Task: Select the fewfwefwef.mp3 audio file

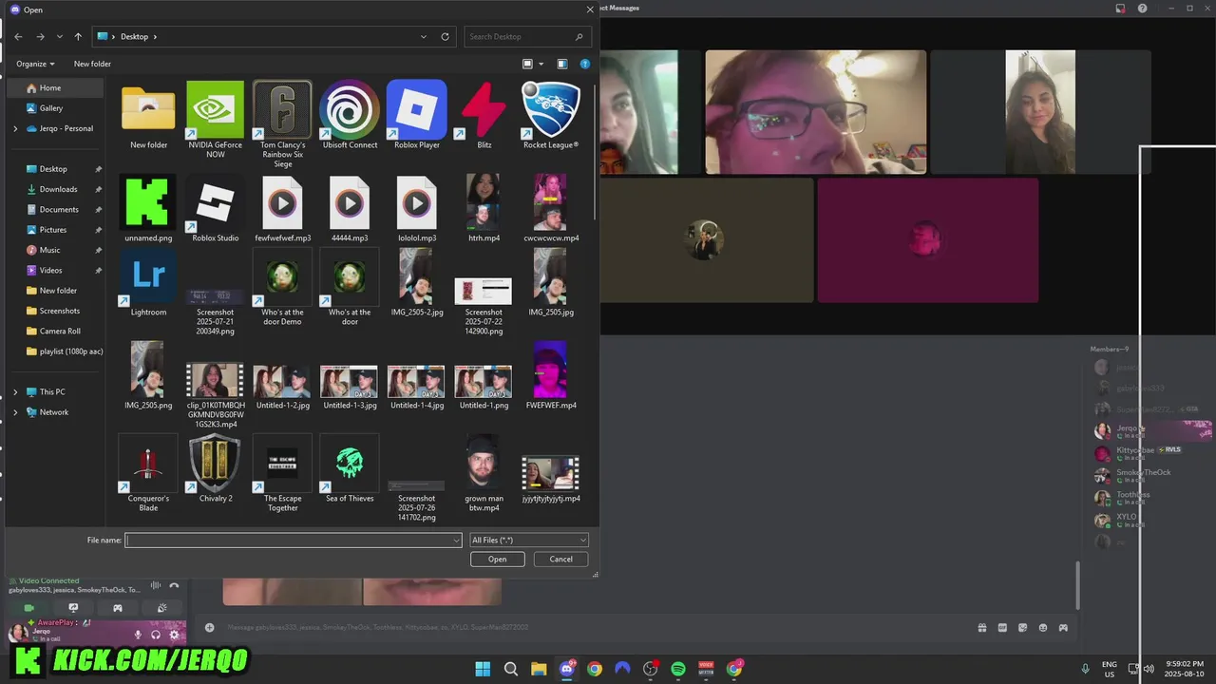Action: [282, 208]
